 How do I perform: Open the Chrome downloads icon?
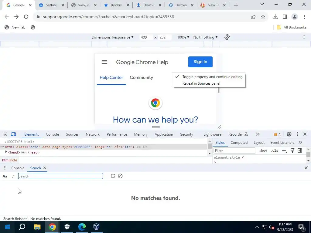pyautogui.click(x=275, y=17)
